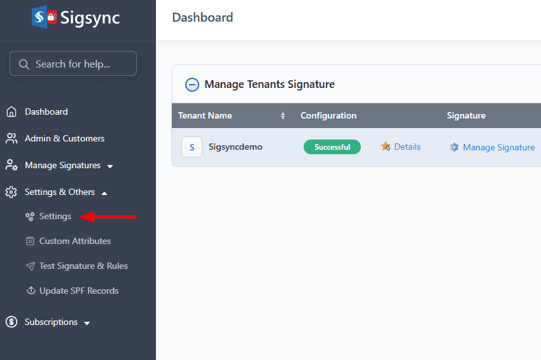This screenshot has height=360, width=541.
Task: Click the Manage Signature link
Action: [x=498, y=147]
